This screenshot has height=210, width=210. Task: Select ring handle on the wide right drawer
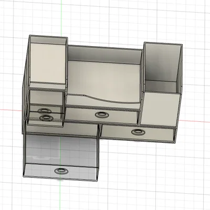point(138,132)
